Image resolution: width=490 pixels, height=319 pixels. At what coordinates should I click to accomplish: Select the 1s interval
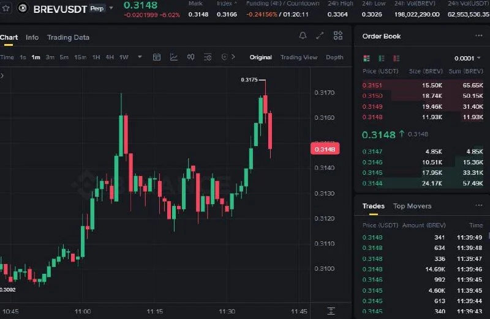point(23,57)
